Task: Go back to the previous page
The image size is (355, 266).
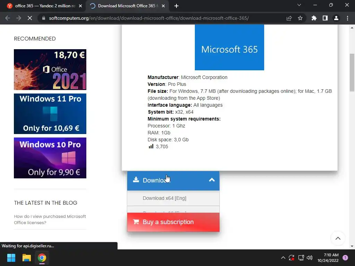Action: (x=8, y=18)
